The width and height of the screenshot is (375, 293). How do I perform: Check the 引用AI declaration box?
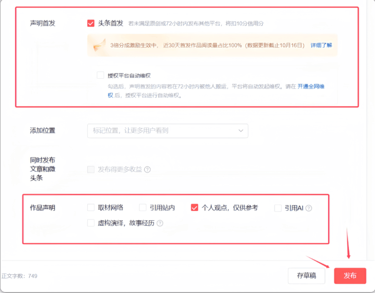click(278, 208)
